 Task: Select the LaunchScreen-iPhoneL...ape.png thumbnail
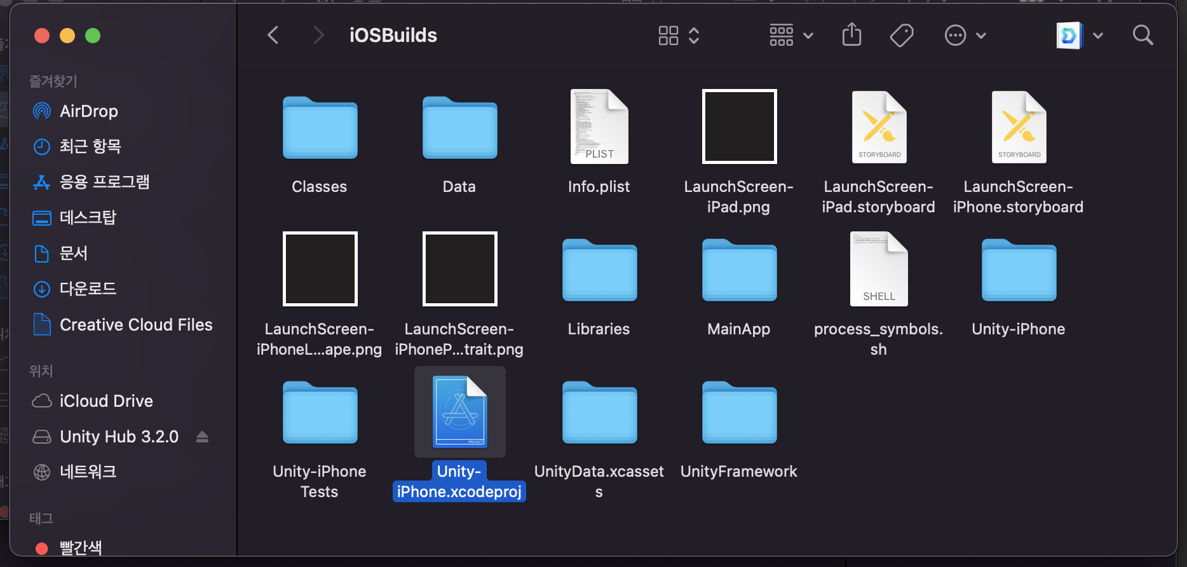(320, 269)
